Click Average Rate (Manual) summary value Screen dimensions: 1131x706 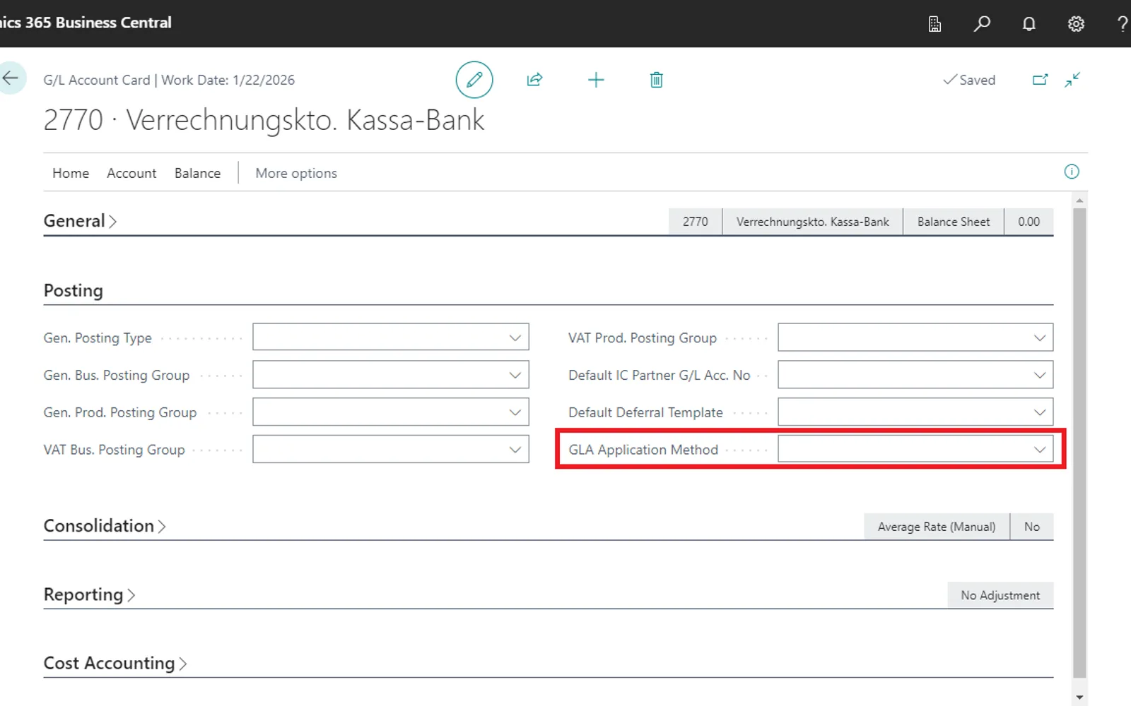(x=937, y=527)
